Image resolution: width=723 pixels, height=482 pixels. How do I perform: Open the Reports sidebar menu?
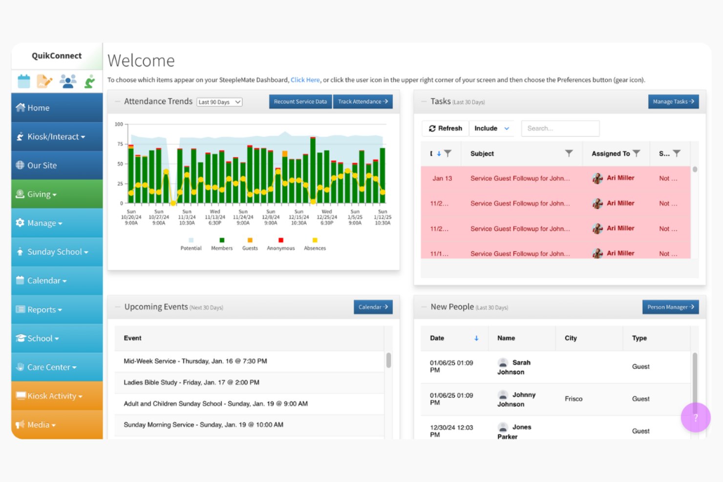[x=57, y=310]
